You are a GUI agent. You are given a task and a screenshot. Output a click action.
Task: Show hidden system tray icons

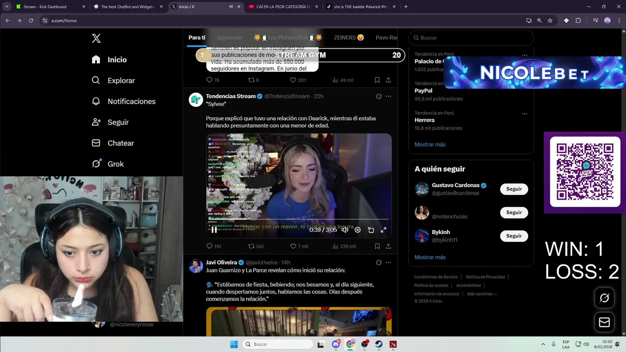(543, 344)
